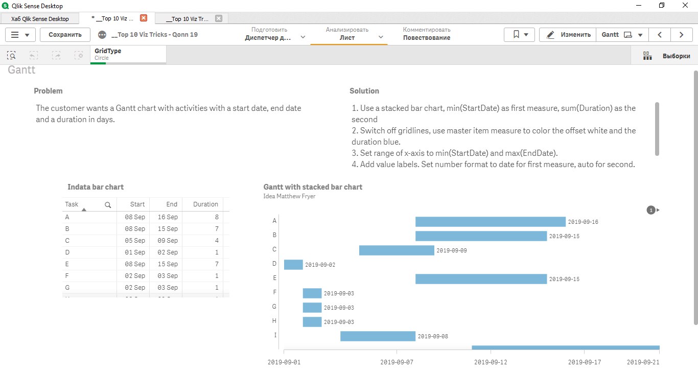The height and width of the screenshot is (372, 698).
Task: Step forward in selections
Action: click(56, 55)
